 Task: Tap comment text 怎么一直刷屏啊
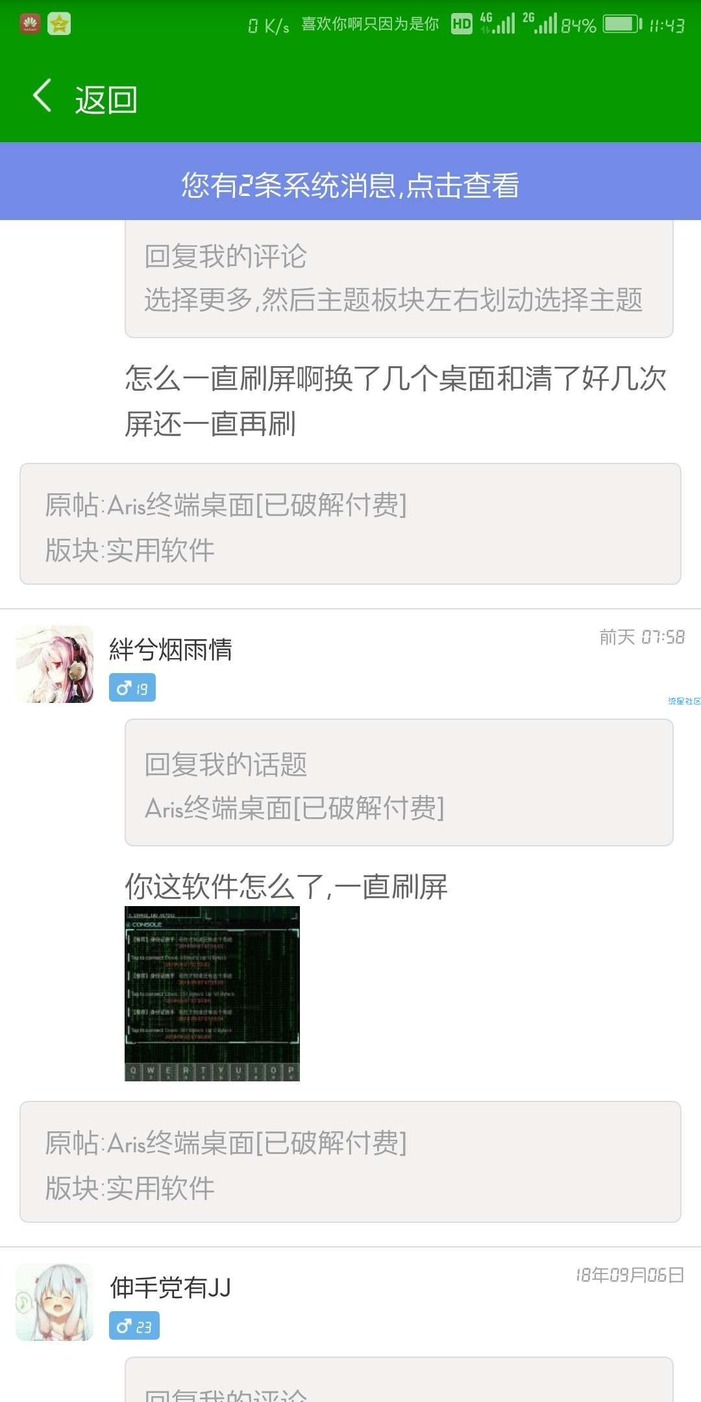coord(396,401)
